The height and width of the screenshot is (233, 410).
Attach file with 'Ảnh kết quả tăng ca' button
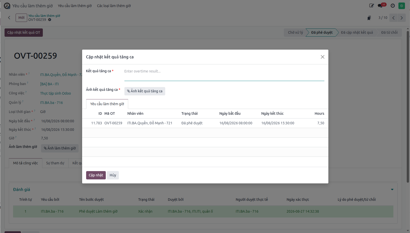[x=145, y=91]
